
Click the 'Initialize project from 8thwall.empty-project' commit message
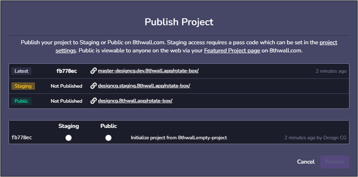click(179, 138)
